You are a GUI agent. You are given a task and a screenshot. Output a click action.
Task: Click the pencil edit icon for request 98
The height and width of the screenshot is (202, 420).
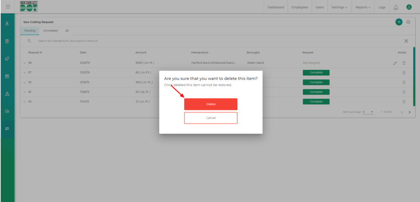pos(395,63)
